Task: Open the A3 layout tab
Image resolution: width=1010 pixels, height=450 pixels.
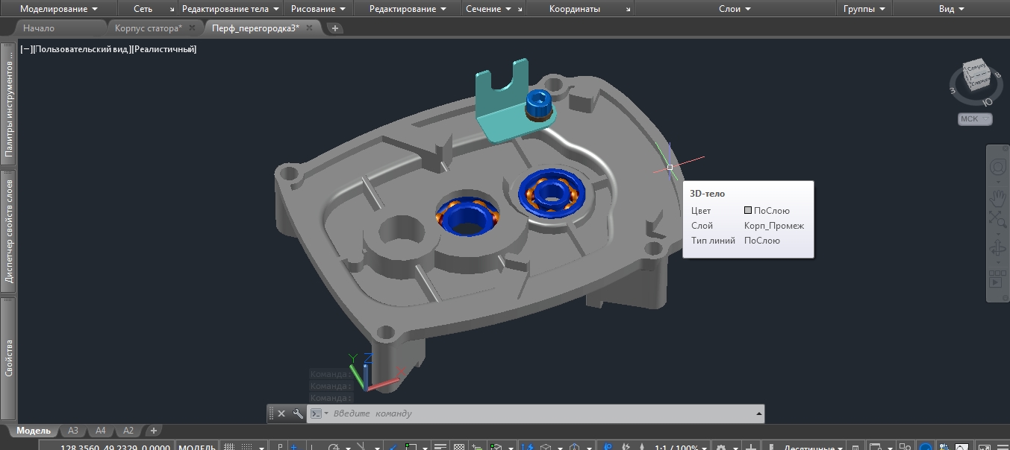Action: click(73, 431)
